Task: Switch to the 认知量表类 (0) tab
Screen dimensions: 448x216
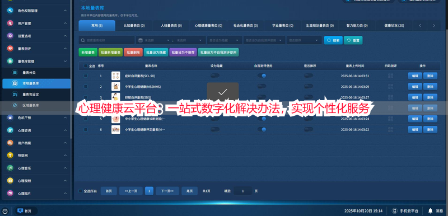Action: click(x=134, y=25)
